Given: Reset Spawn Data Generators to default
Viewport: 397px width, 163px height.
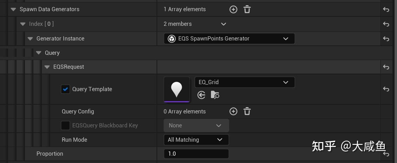Looking at the screenshot, I should pyautogui.click(x=386, y=9).
